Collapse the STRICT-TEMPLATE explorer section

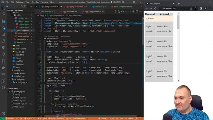[x=8, y=11]
